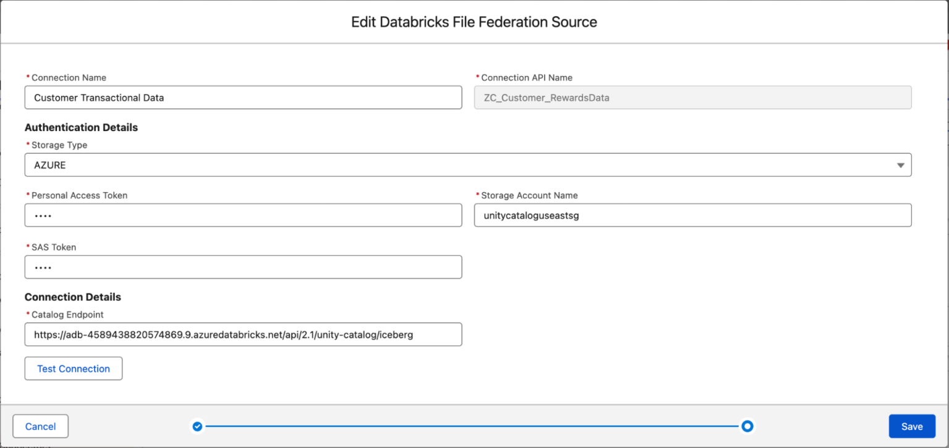
Task: Click the asterisk beside Storage Account Name
Action: coord(478,195)
